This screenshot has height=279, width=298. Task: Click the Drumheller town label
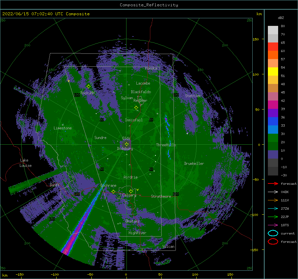tap(194, 164)
